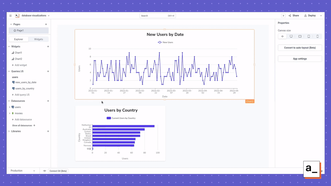Expand the users datasource
The width and height of the screenshot is (331, 186).
point(10,107)
